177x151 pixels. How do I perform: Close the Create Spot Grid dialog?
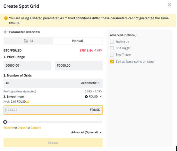(x=169, y=5)
